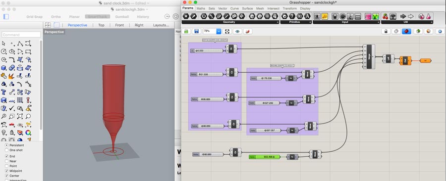This screenshot has height=181, width=446.
Task: Toggle the red shaded preview mode button
Action: [406, 31]
